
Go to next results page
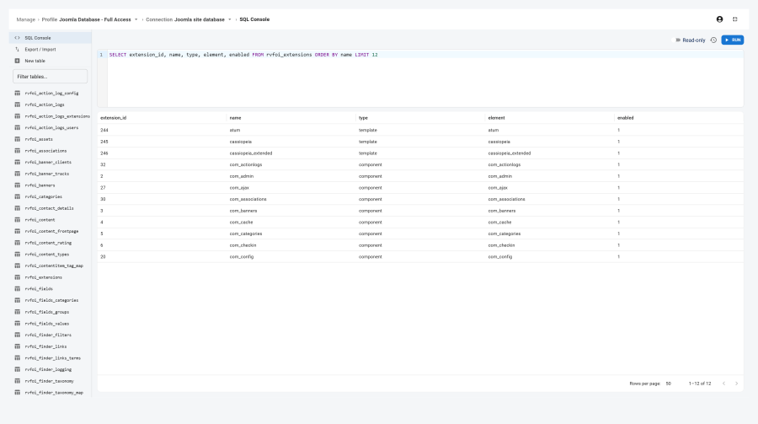[x=736, y=384]
